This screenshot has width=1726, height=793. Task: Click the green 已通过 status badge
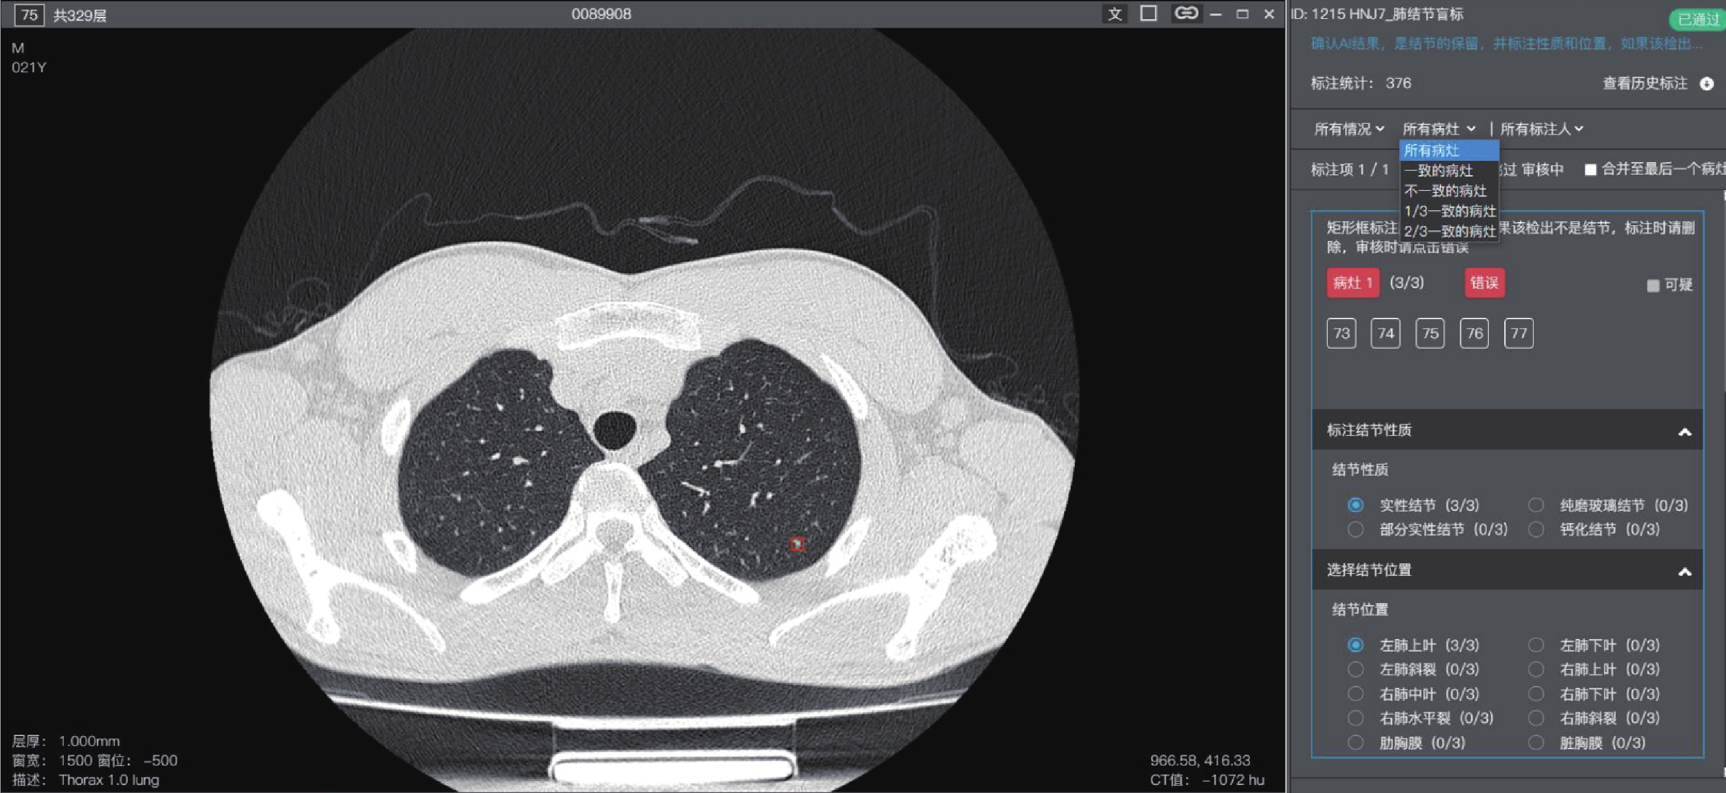(x=1698, y=20)
